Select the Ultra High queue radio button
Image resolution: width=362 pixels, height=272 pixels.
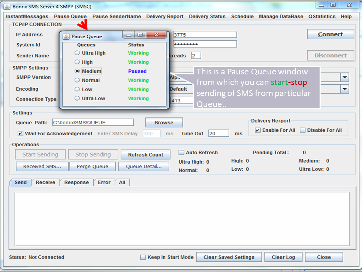[77, 53]
